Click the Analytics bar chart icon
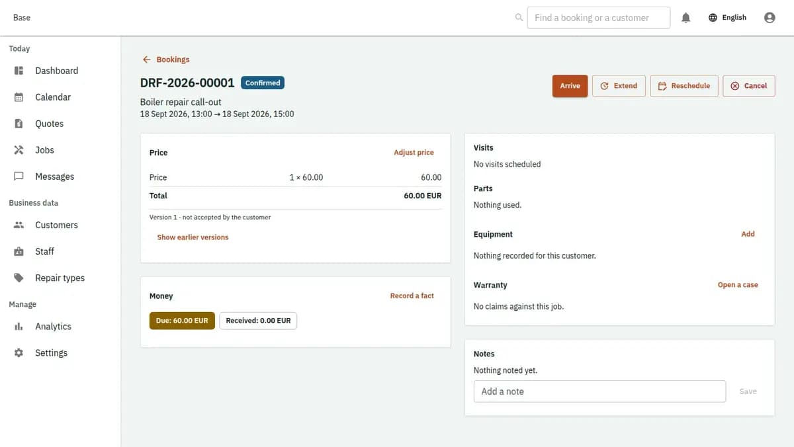Screen dimensions: 794x447 pos(19,327)
